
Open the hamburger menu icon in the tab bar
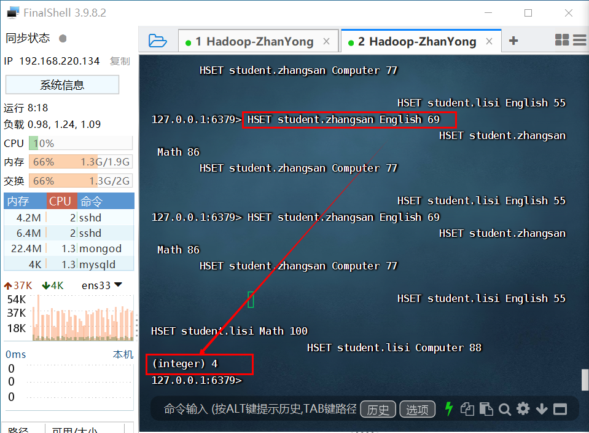[x=580, y=40]
